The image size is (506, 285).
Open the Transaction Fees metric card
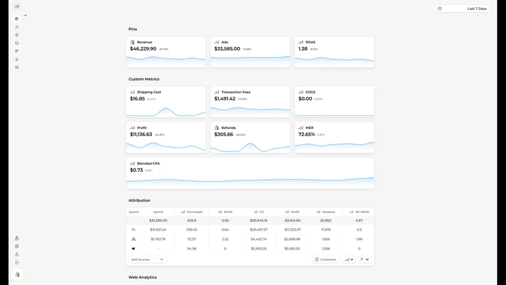(250, 102)
